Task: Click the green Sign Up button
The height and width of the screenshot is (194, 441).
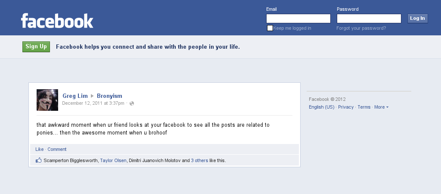Action: 36,47
